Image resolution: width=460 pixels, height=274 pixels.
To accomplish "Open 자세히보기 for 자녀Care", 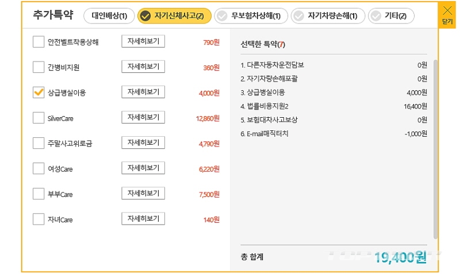I will tap(143, 219).
